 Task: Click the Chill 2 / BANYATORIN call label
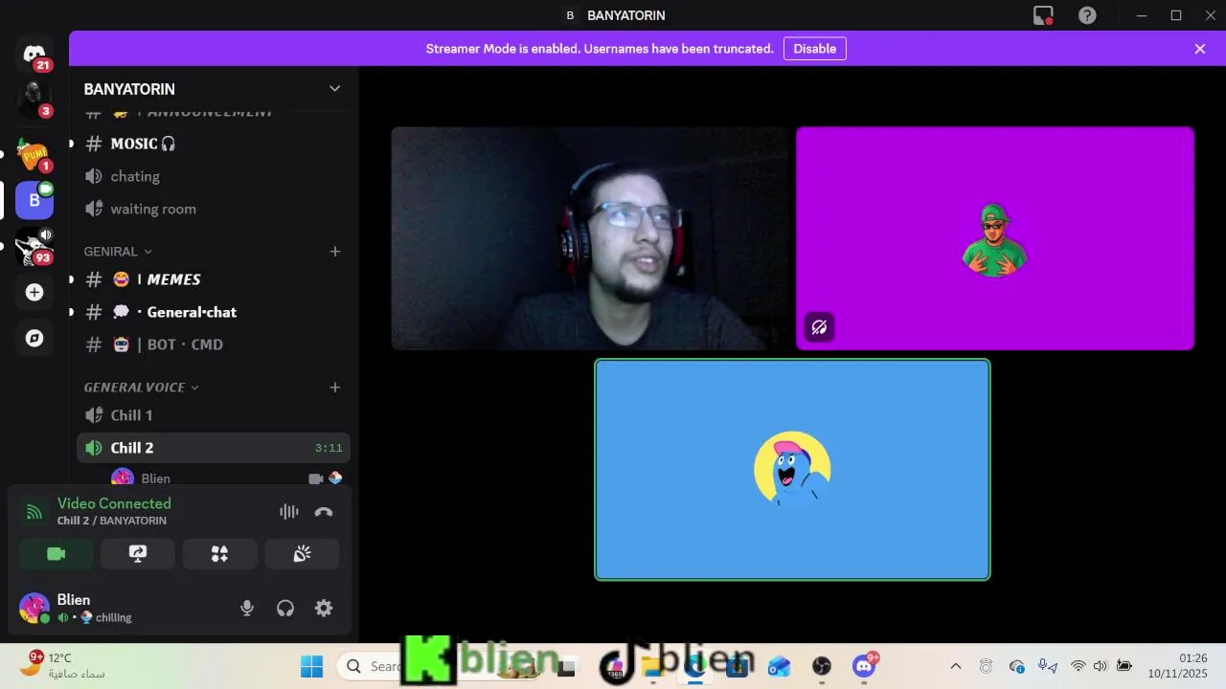click(111, 521)
